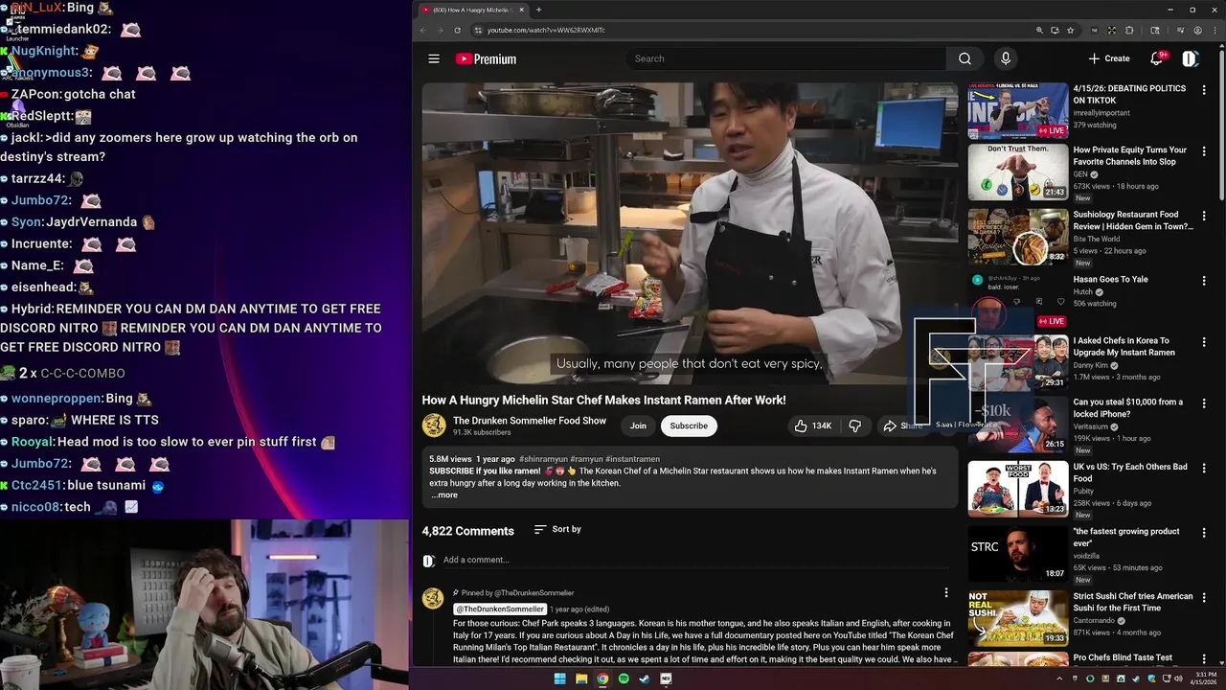The image size is (1226, 690).
Task: Open the Create dropdown
Action: 1109,58
